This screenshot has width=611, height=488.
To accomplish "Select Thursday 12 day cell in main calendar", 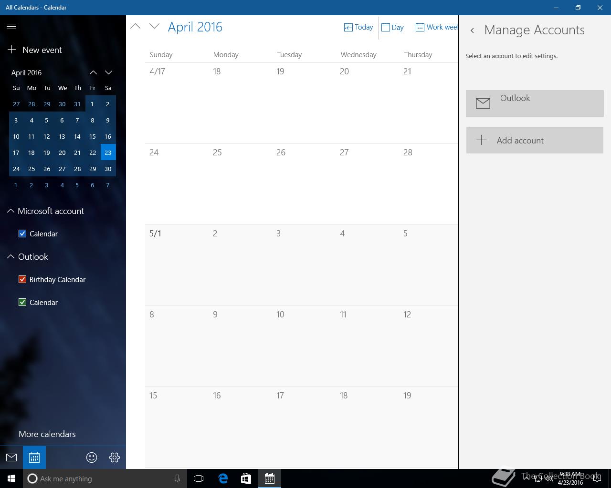I will 429,346.
